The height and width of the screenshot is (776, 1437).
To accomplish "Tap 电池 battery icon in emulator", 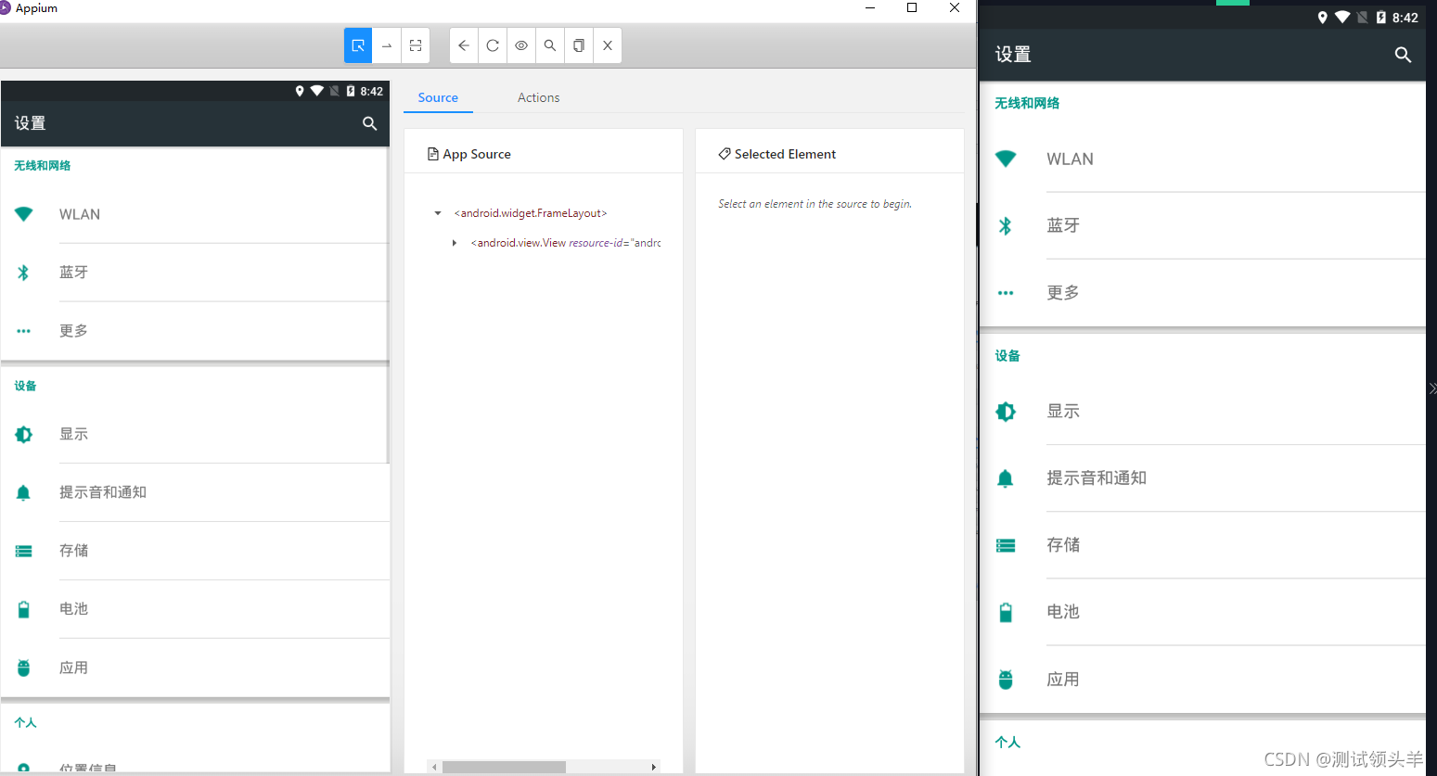I will pyautogui.click(x=1006, y=612).
